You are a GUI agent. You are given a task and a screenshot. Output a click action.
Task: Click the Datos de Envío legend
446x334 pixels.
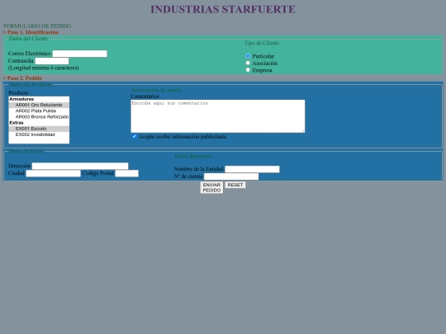[26, 152]
